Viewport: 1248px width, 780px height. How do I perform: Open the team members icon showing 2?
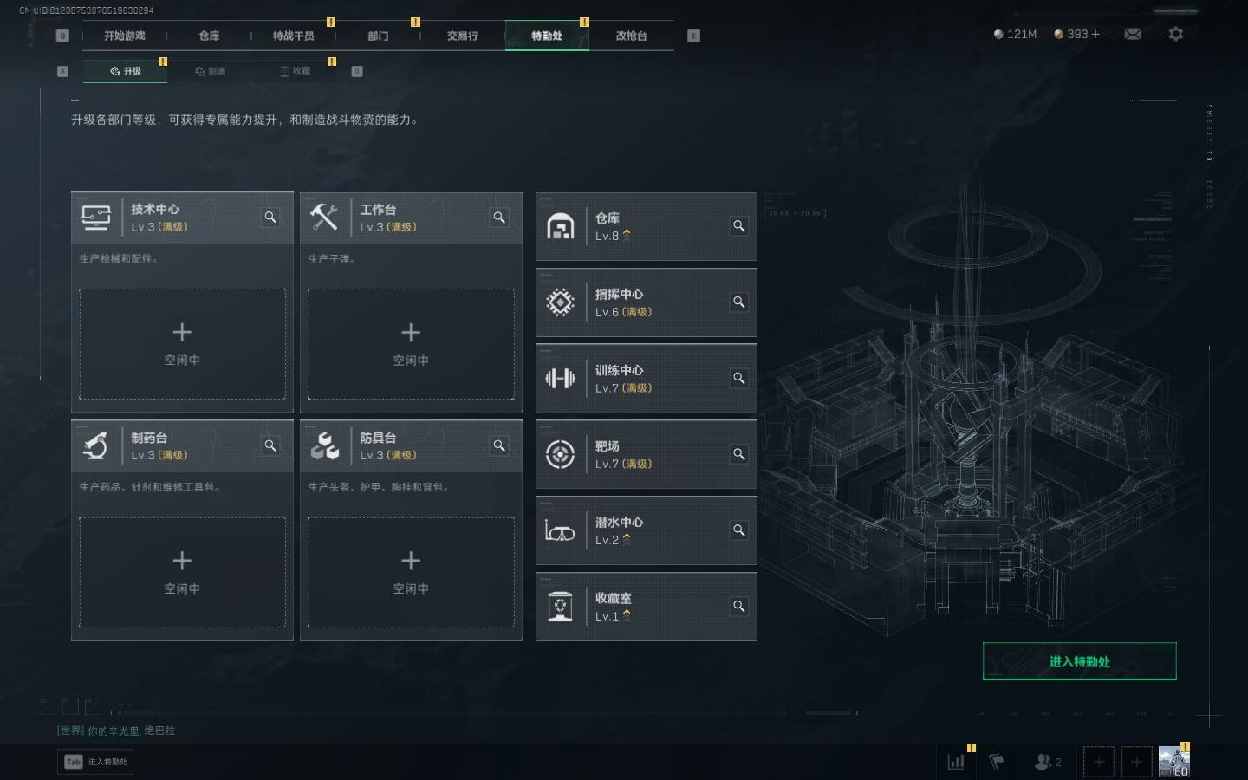coord(1047,762)
